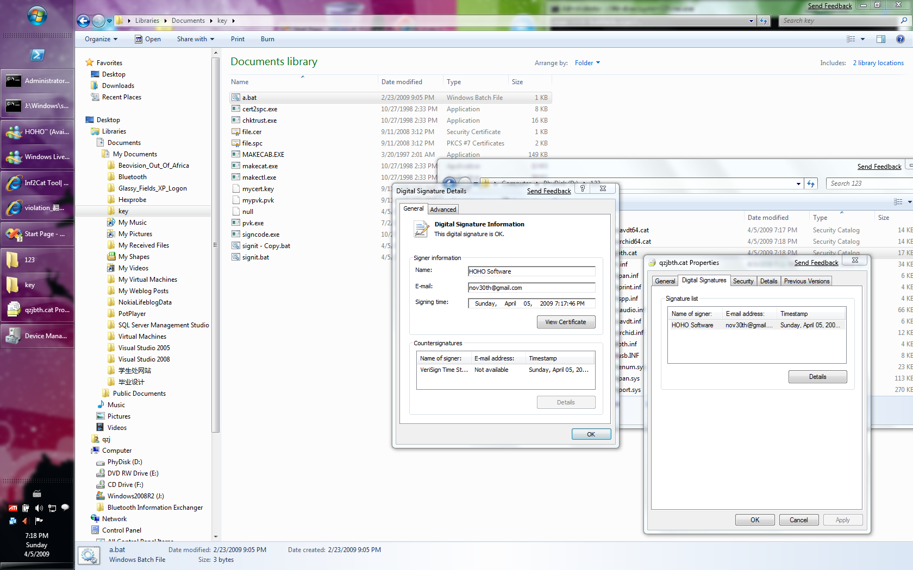Open view options dropdown arrow

[862, 39]
